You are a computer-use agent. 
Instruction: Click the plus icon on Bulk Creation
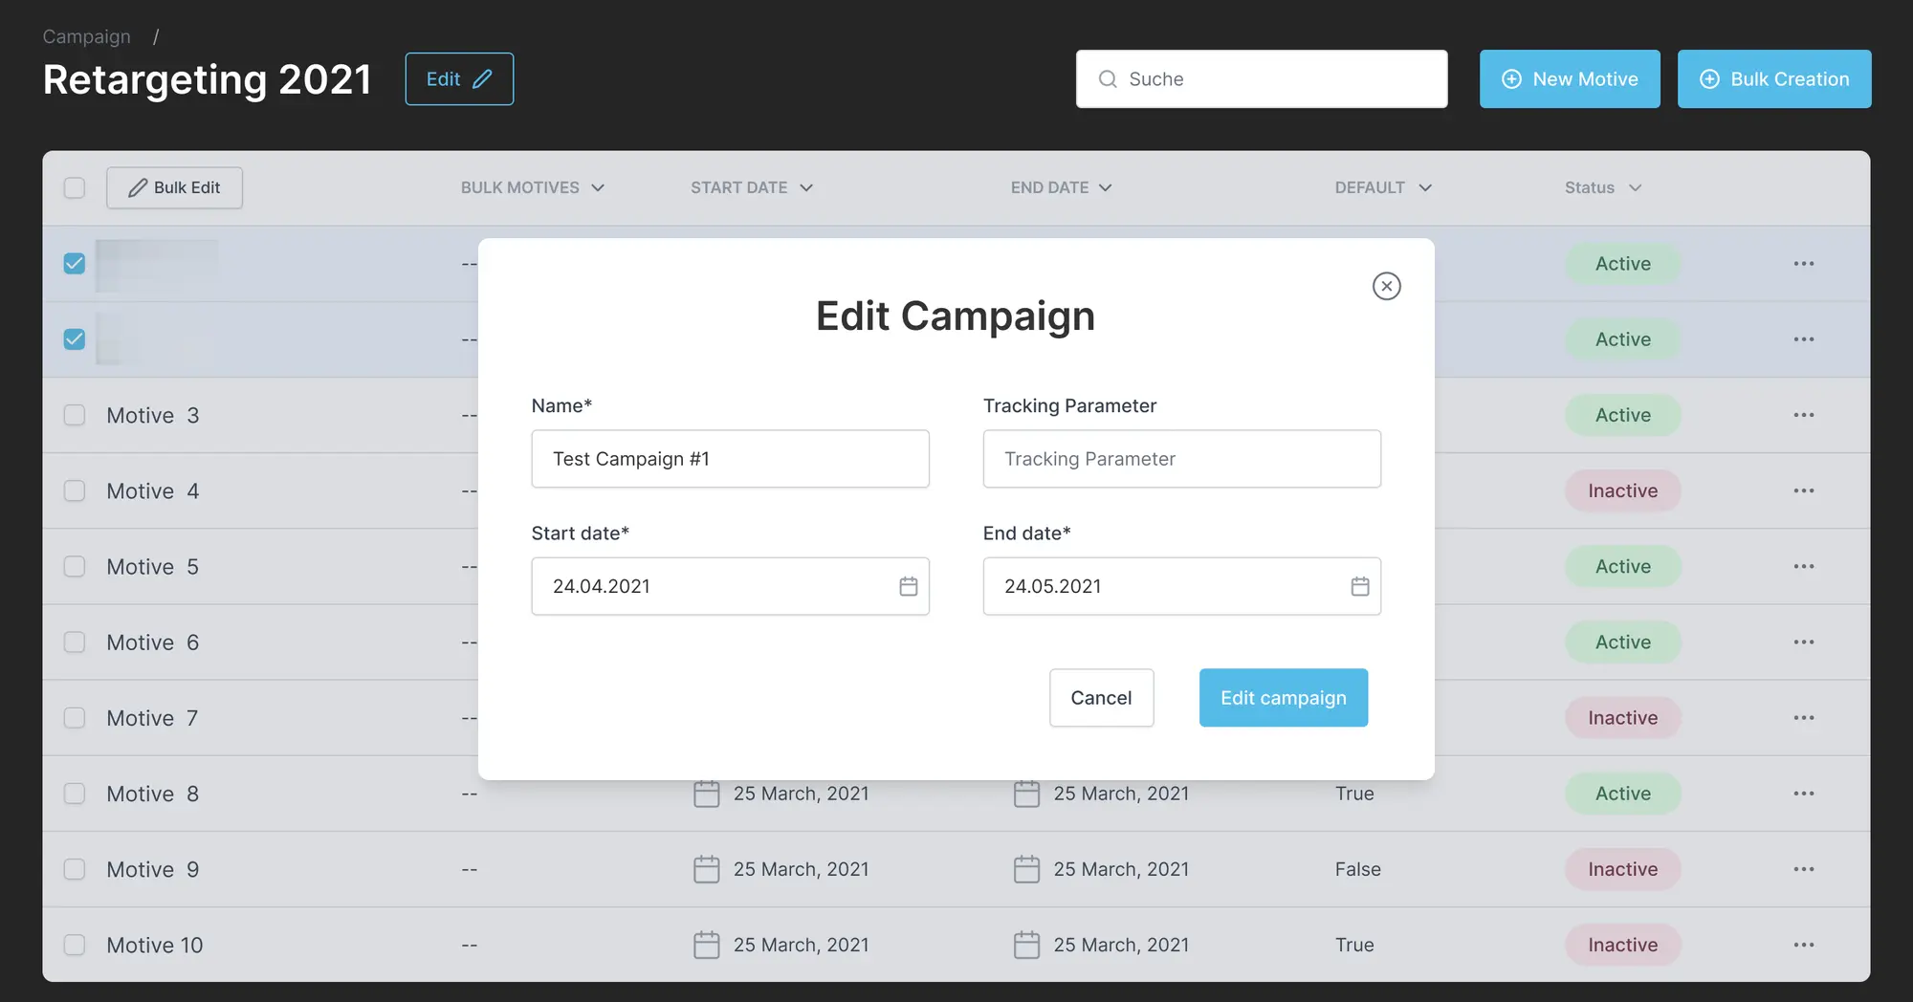1709,78
